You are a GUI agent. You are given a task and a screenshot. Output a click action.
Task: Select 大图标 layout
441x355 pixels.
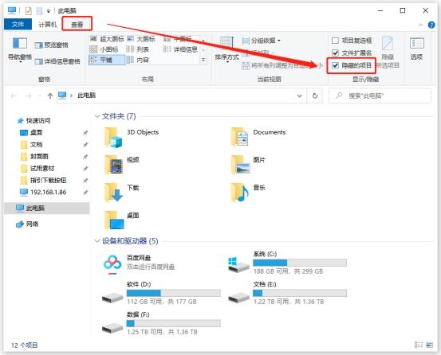click(x=141, y=39)
